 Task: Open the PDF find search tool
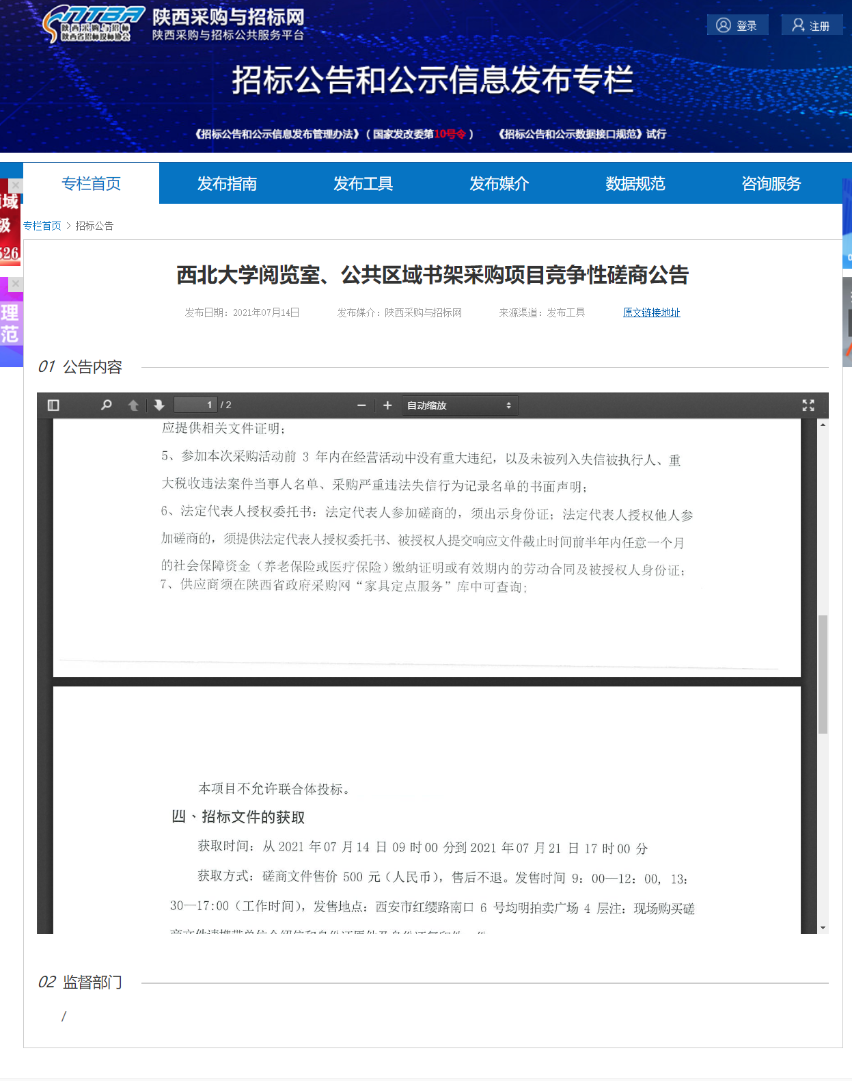106,405
